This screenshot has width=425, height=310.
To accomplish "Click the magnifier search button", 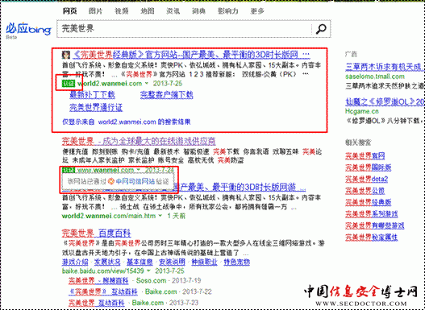I will tap(321, 29).
